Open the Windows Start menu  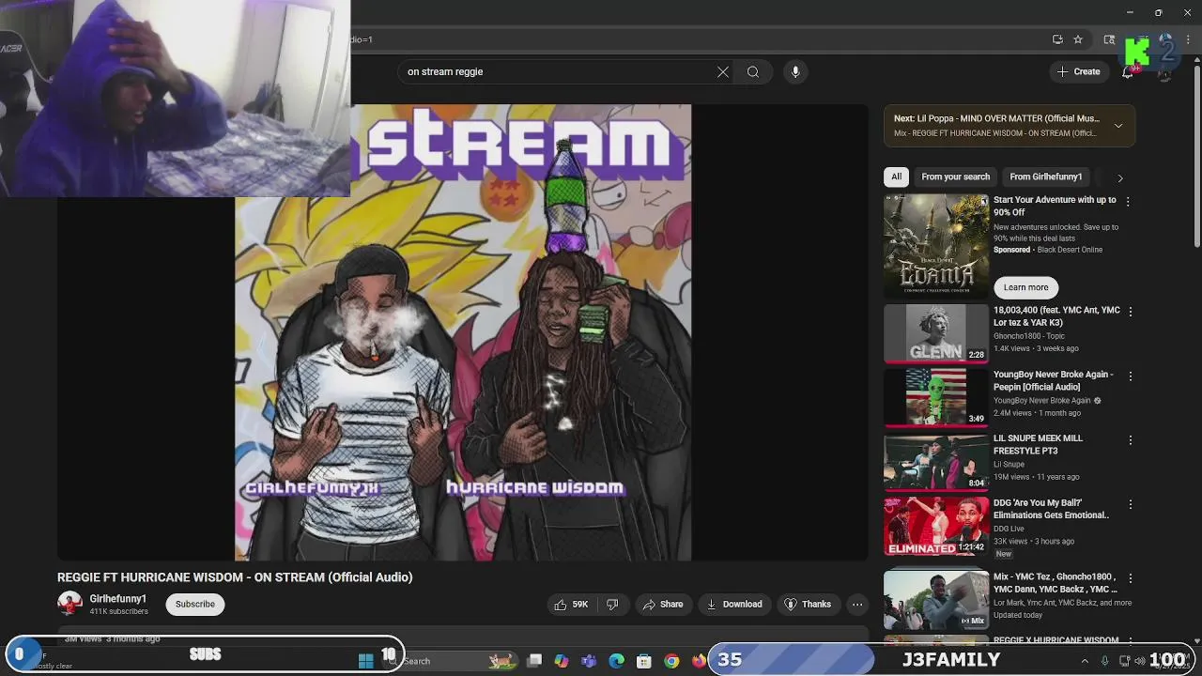[x=365, y=661]
